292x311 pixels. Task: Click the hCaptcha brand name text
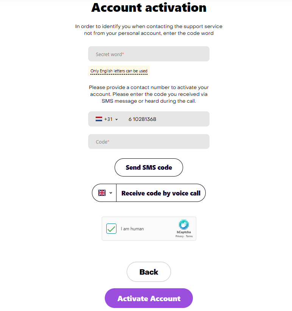point(184,232)
